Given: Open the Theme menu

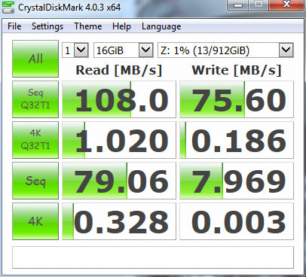Looking at the screenshot, I should pyautogui.click(x=88, y=26).
